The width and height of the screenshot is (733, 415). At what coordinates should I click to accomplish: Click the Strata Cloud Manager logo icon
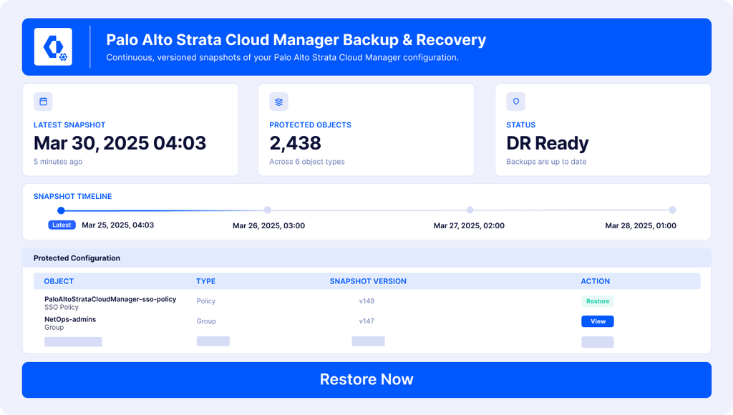[53, 47]
